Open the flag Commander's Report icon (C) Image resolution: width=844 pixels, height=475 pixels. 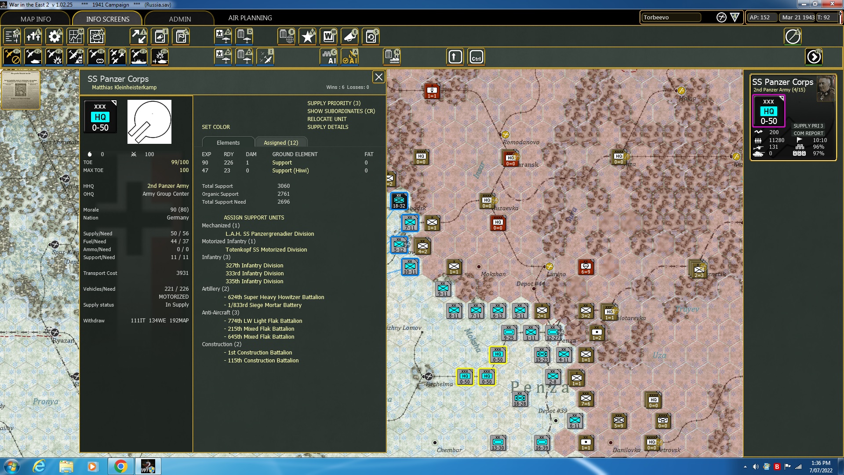tap(181, 37)
